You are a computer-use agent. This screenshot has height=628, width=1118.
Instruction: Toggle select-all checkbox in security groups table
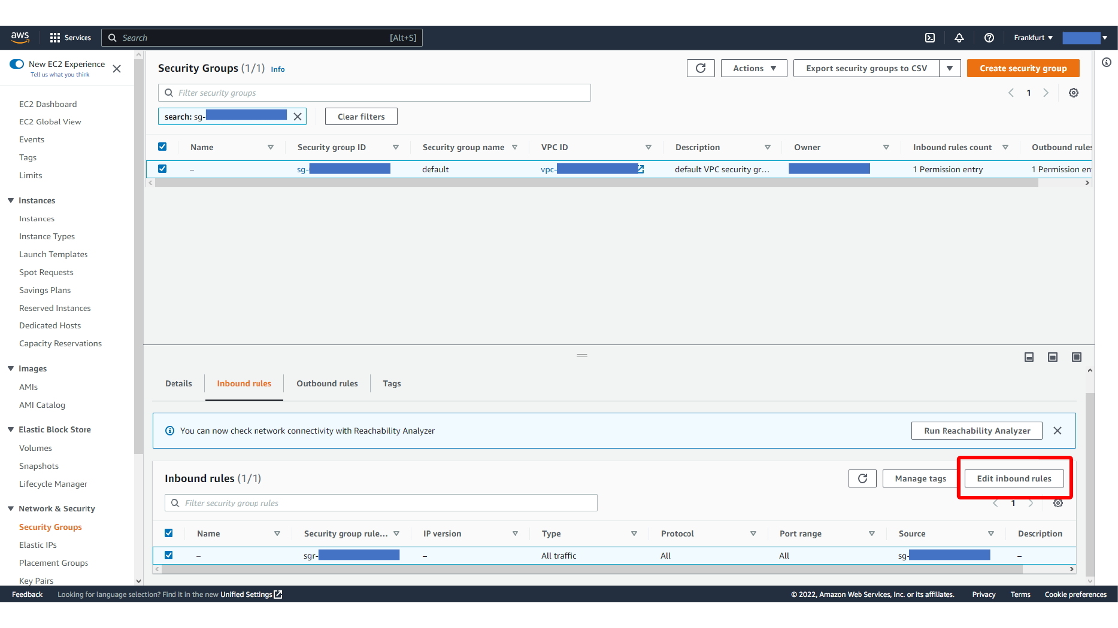click(x=162, y=147)
